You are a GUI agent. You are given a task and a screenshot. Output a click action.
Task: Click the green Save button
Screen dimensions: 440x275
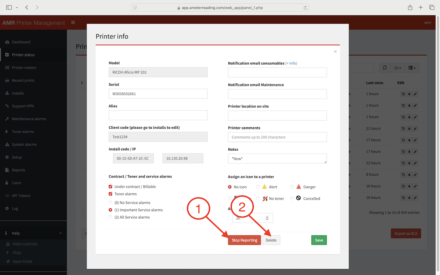click(319, 240)
